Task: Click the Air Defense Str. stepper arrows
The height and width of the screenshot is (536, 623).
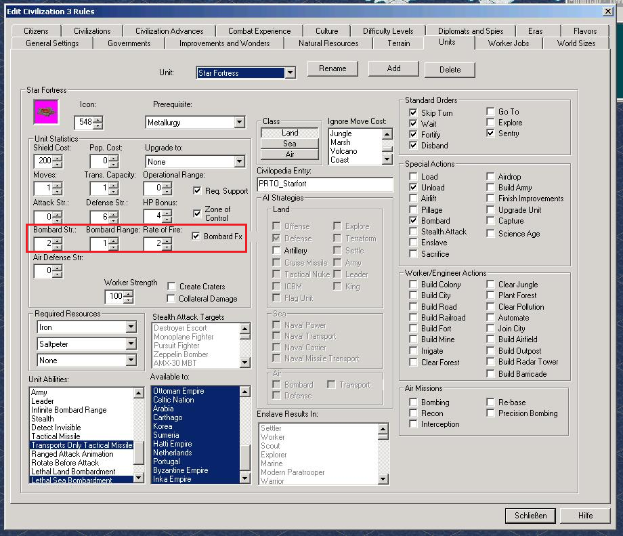Action: (x=58, y=271)
